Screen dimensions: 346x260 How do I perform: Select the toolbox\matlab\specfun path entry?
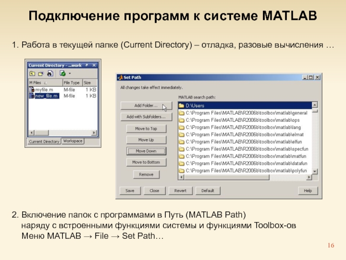pyautogui.click(x=245, y=149)
